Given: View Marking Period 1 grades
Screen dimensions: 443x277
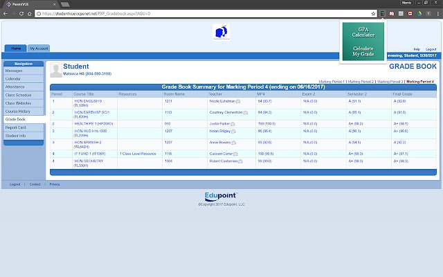Looking at the screenshot, I should (x=332, y=82).
